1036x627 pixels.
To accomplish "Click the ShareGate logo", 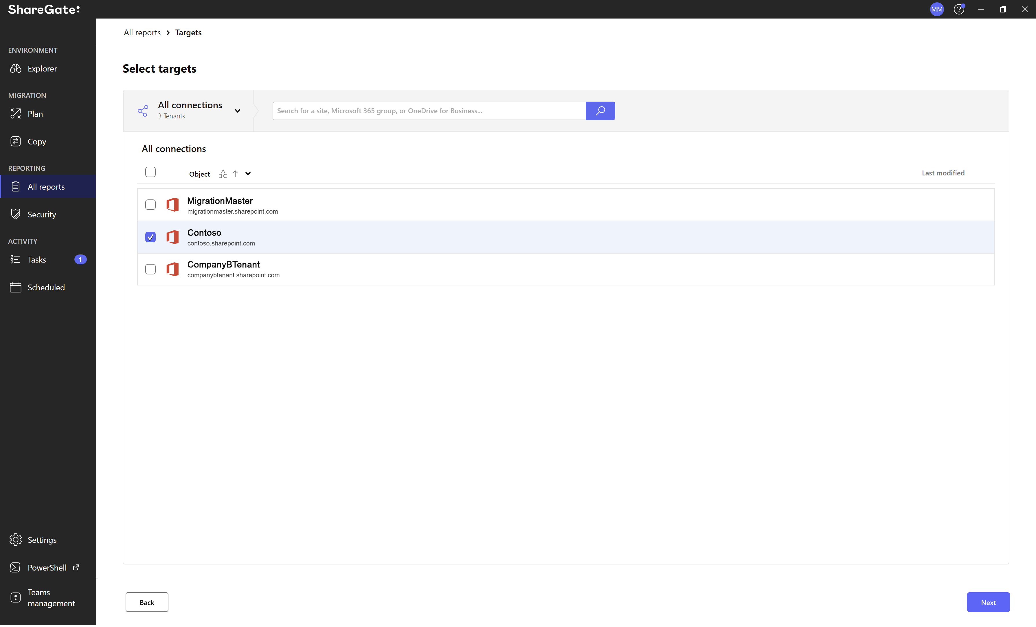I will (x=44, y=9).
